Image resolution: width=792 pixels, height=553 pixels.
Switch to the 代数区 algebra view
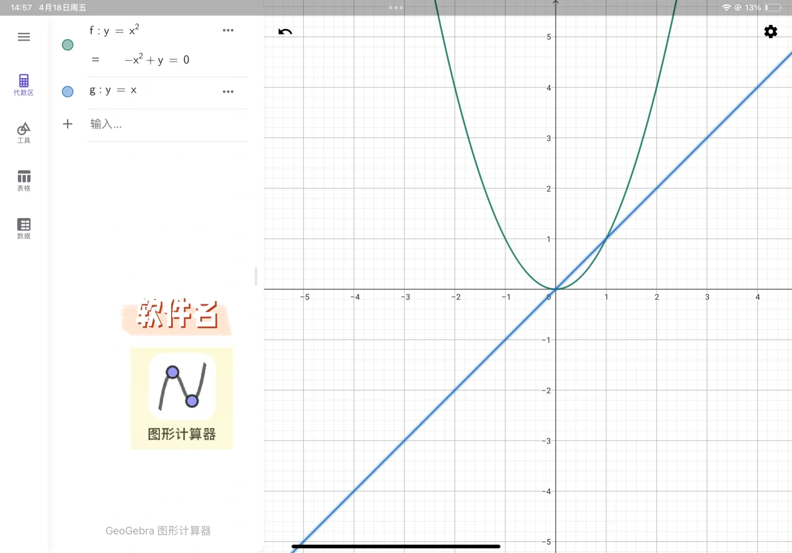tap(24, 85)
